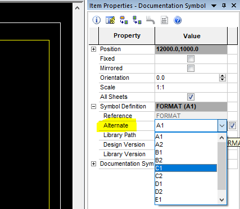Select D2 in the dropdown list
The image size is (240, 209).
pyautogui.click(x=186, y=192)
